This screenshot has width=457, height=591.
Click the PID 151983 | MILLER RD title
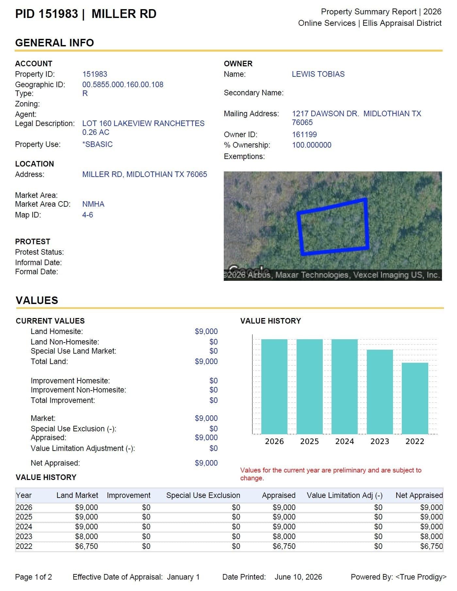[x=86, y=14]
